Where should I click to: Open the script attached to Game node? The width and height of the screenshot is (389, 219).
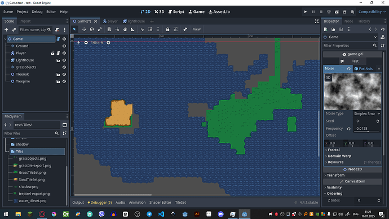coord(58,39)
